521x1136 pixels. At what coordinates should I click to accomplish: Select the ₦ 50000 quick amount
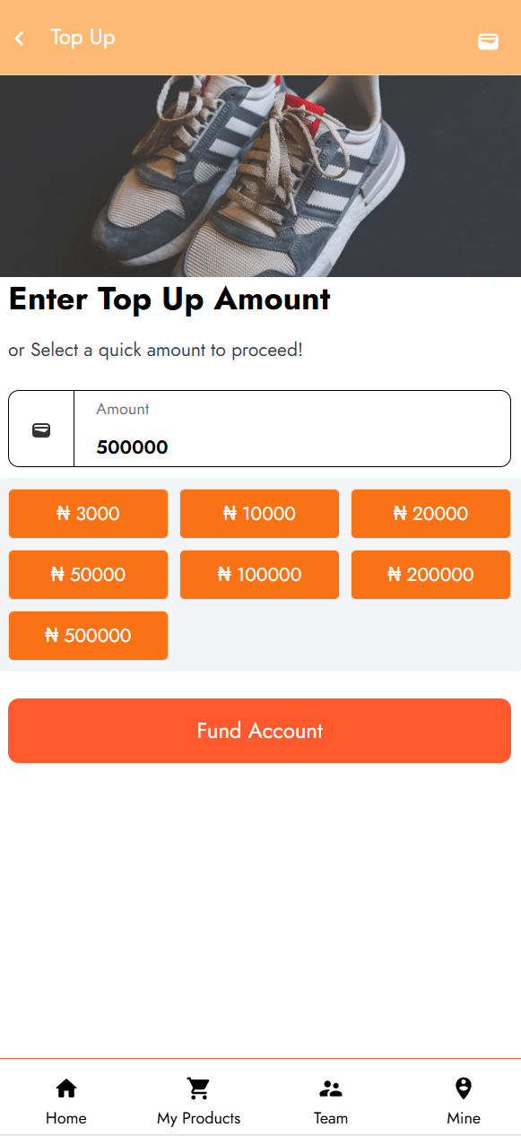click(x=88, y=575)
